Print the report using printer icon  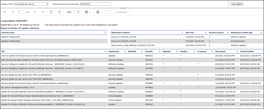tap(98, 12)
